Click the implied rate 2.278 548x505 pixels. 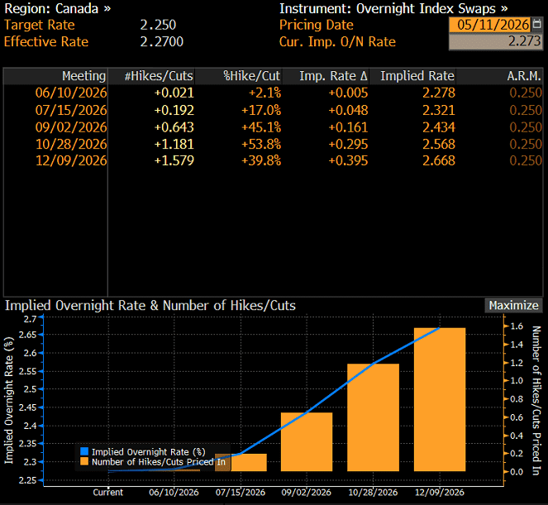point(439,93)
